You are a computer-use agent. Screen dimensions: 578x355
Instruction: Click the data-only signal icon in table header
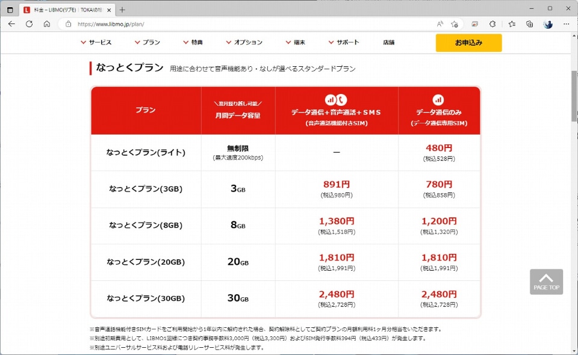click(x=438, y=100)
